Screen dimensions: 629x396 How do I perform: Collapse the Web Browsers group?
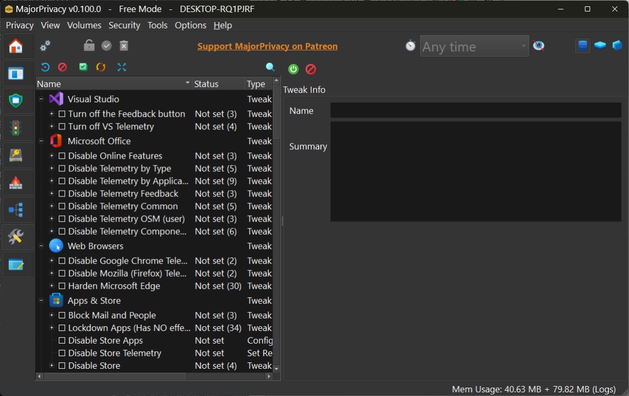tap(41, 246)
